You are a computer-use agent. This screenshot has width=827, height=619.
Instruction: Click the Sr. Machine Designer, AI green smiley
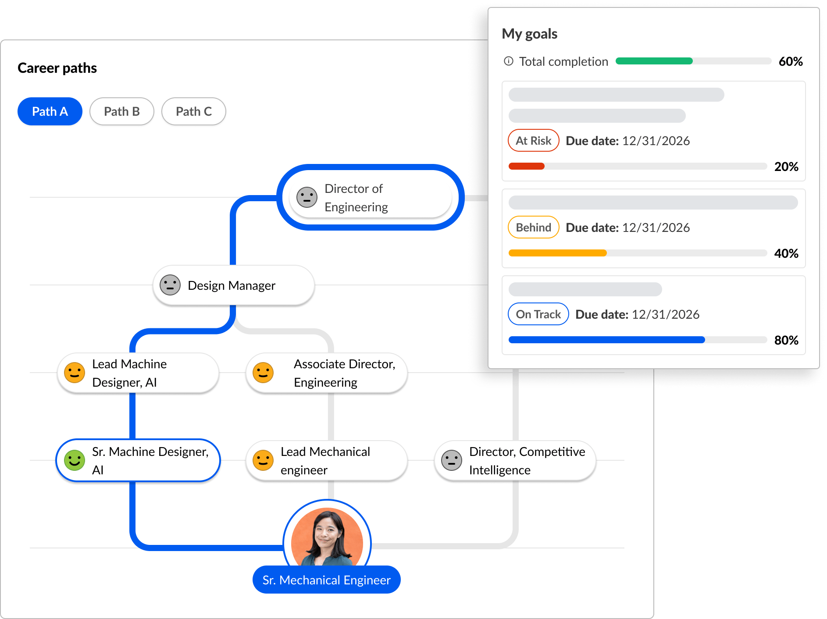(x=75, y=460)
